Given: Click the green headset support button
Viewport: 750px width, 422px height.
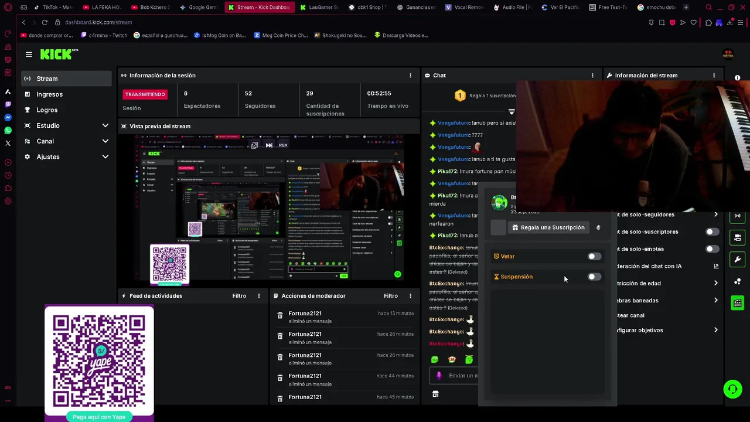Looking at the screenshot, I should click(732, 389).
